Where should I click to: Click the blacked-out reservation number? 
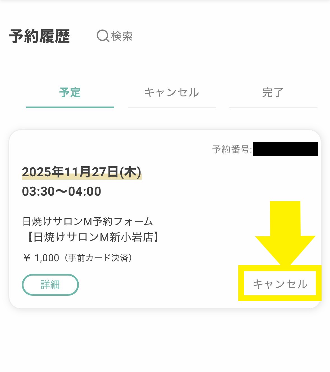(285, 149)
